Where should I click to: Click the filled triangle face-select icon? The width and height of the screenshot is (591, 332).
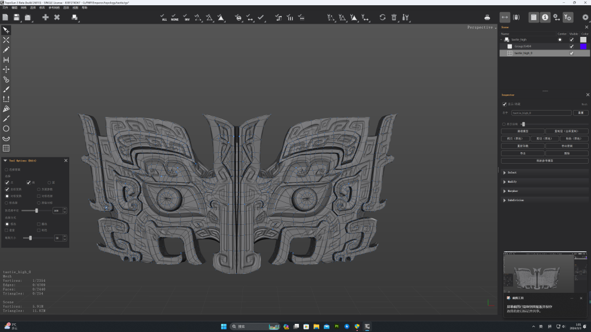click(221, 17)
